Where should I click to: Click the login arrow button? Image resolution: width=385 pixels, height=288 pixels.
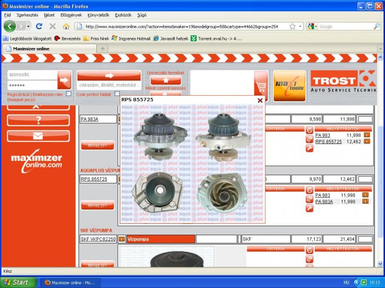click(x=64, y=80)
